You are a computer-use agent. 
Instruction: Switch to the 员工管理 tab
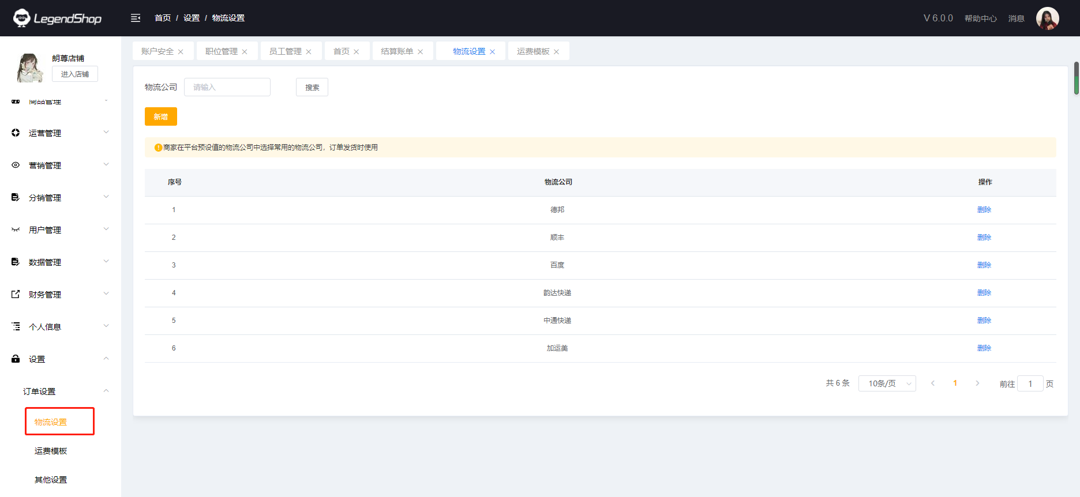285,51
